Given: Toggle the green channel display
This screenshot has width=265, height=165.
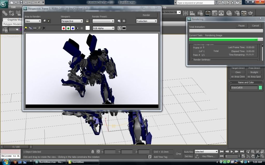Looking at the screenshot, I should pyautogui.click(x=68, y=28).
